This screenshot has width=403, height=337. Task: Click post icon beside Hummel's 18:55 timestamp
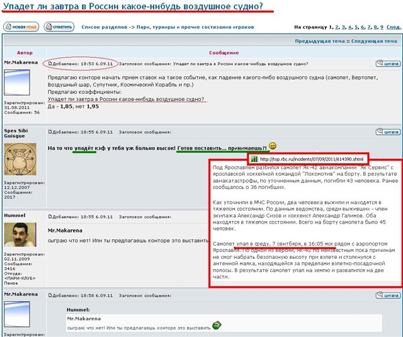[x=50, y=217]
